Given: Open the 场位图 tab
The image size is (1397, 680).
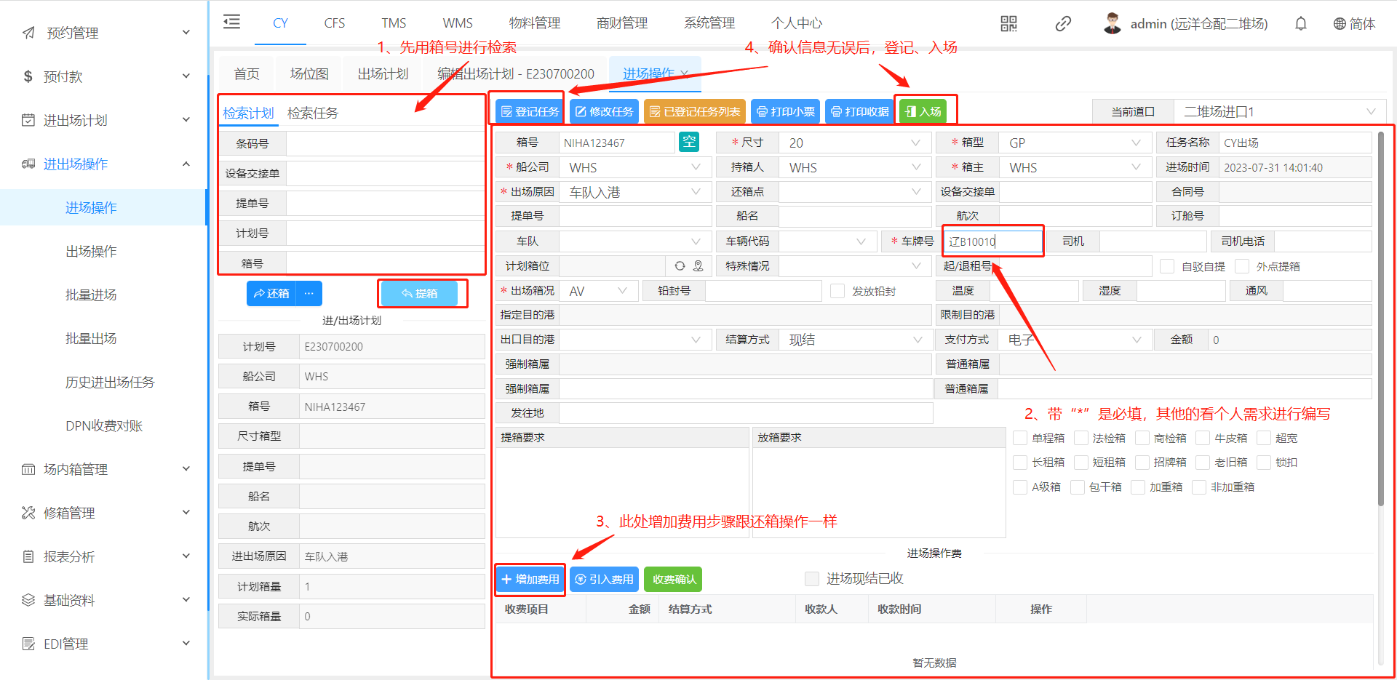Looking at the screenshot, I should 309,74.
